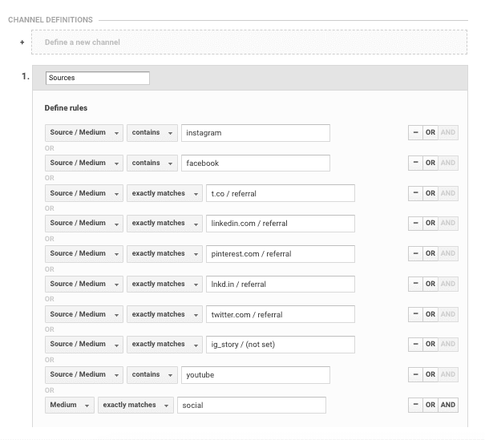This screenshot has height=440, width=485.
Task: Remove the pinterest.com / referral rule
Action: point(415,253)
